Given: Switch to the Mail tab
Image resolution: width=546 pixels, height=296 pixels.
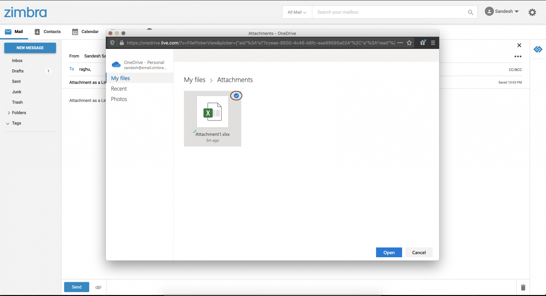Looking at the screenshot, I should click(x=14, y=32).
